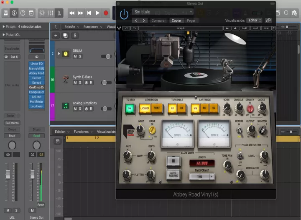
Task: Mute the DRUM track
Action: [75, 57]
